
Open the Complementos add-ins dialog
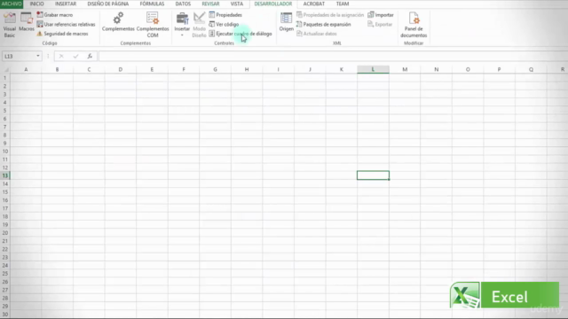[x=118, y=21]
